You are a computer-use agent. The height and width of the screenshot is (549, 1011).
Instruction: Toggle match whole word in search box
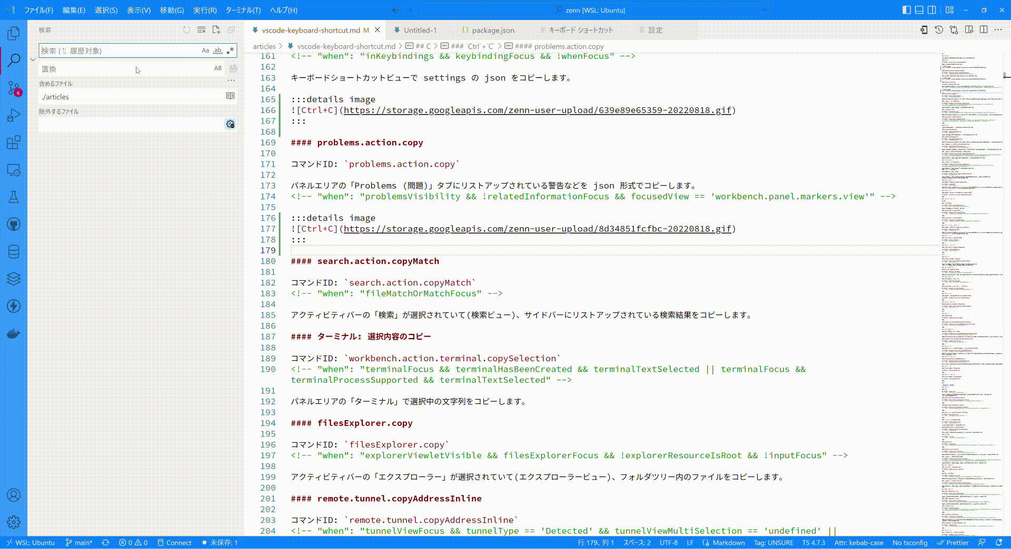[217, 50]
